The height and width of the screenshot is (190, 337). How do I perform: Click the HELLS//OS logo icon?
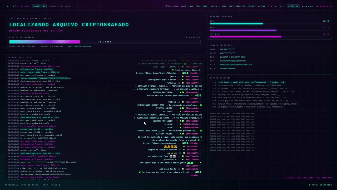(8, 6)
